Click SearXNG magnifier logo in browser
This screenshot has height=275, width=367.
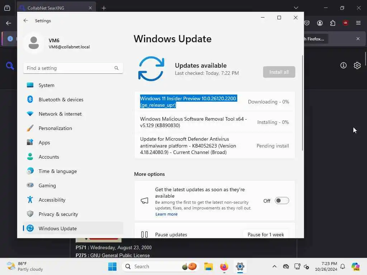tap(10, 66)
